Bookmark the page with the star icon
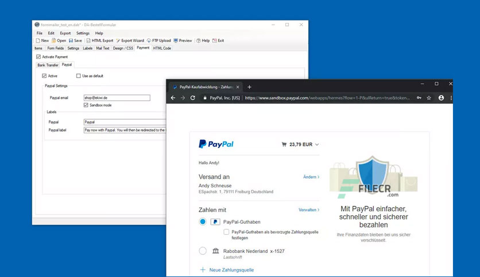The width and height of the screenshot is (480, 277). pyautogui.click(x=429, y=98)
